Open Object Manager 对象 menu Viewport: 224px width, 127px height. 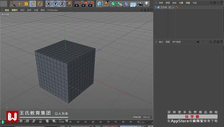pyautogui.click(x=181, y=3)
